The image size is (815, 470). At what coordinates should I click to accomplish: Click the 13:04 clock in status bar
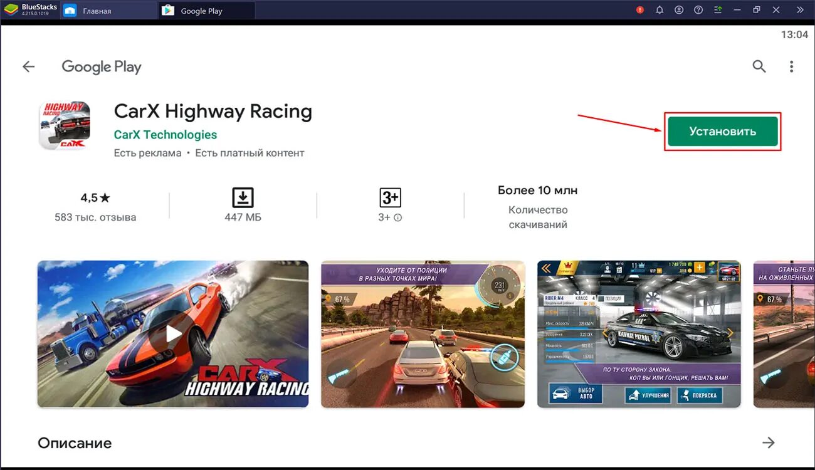pos(794,34)
